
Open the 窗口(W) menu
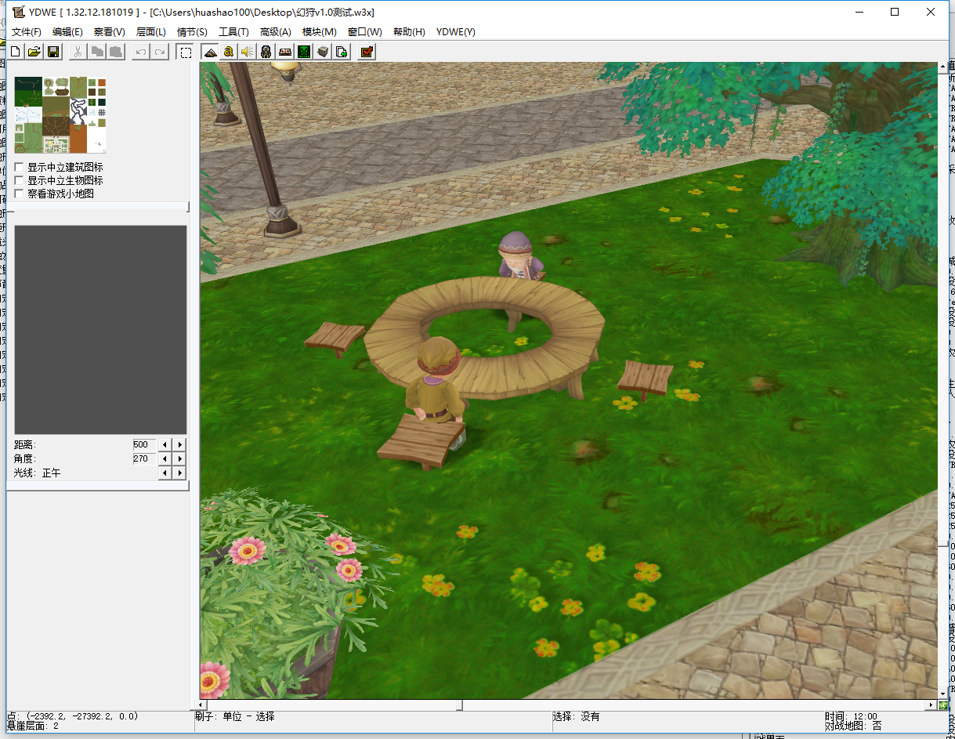(x=364, y=32)
